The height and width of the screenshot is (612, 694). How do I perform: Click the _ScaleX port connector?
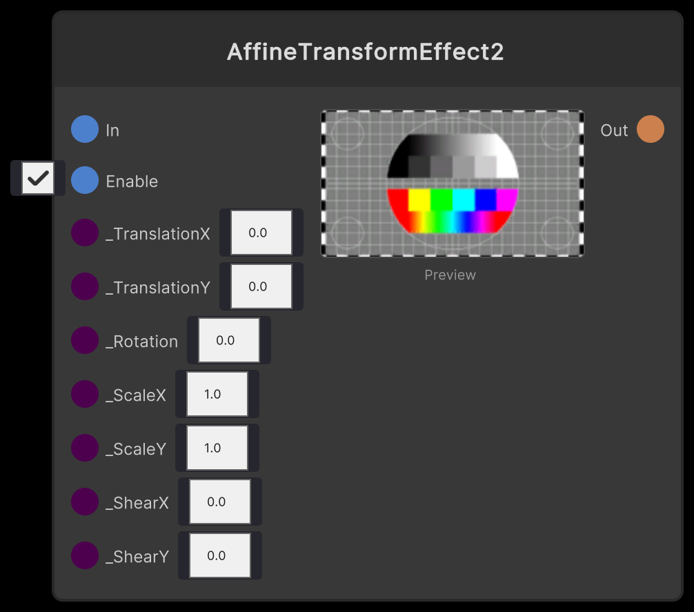tap(84, 394)
